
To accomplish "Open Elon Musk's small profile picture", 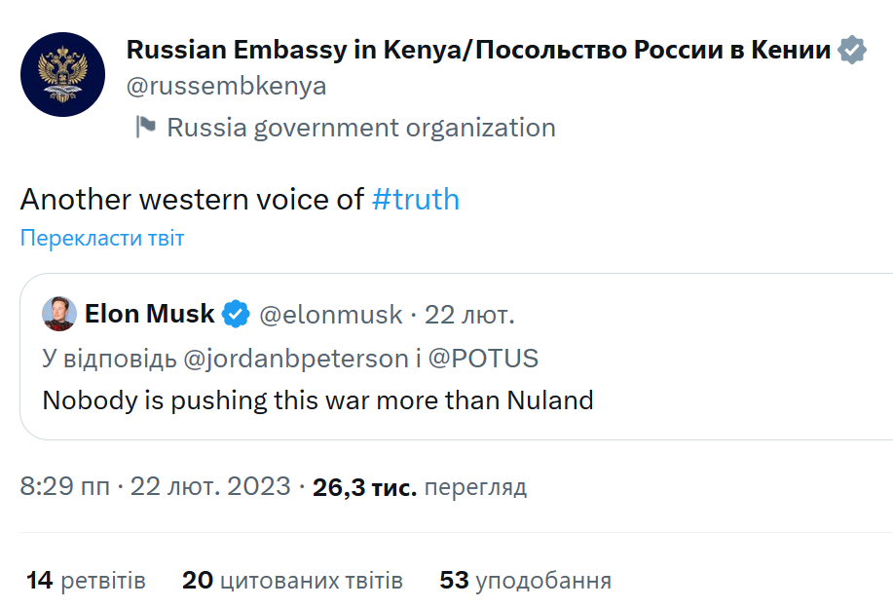I will tap(59, 315).
